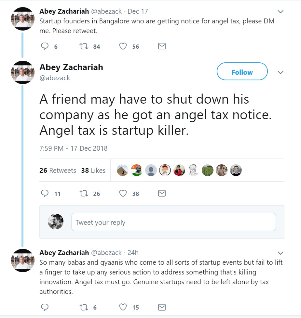Open the first tweet's chevron options menu
Viewport: 301px width, 318px height.
280,12
